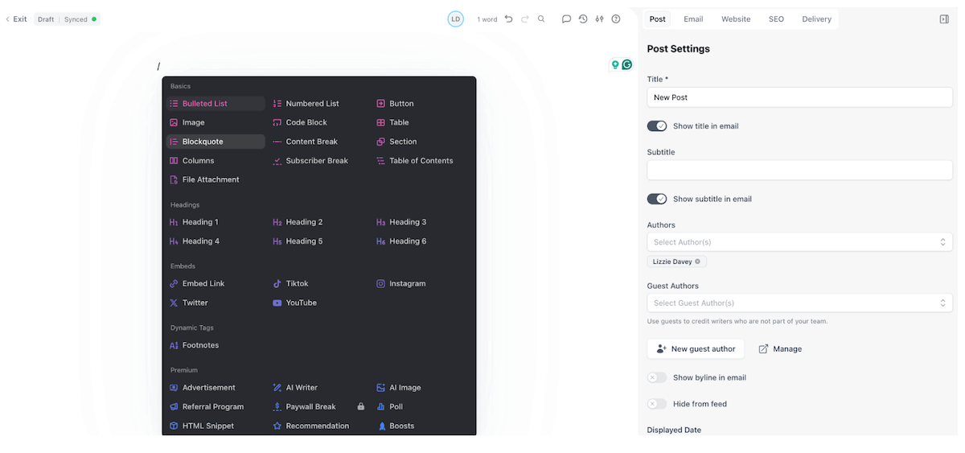Screen dimensions: 965x453
Task: Insert a Code Block
Action: pyautogui.click(x=301, y=122)
